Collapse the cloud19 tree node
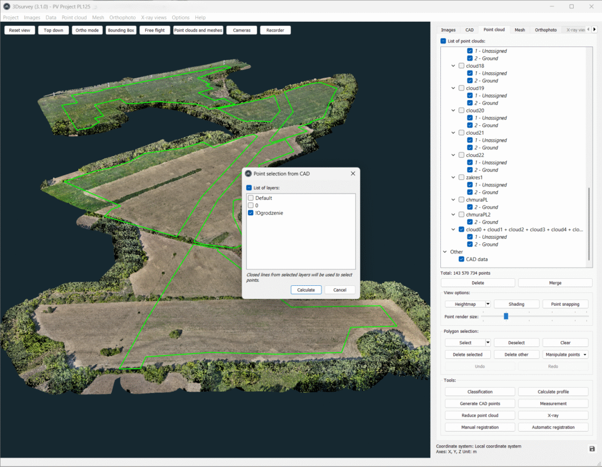The width and height of the screenshot is (602, 467). pyautogui.click(x=453, y=88)
